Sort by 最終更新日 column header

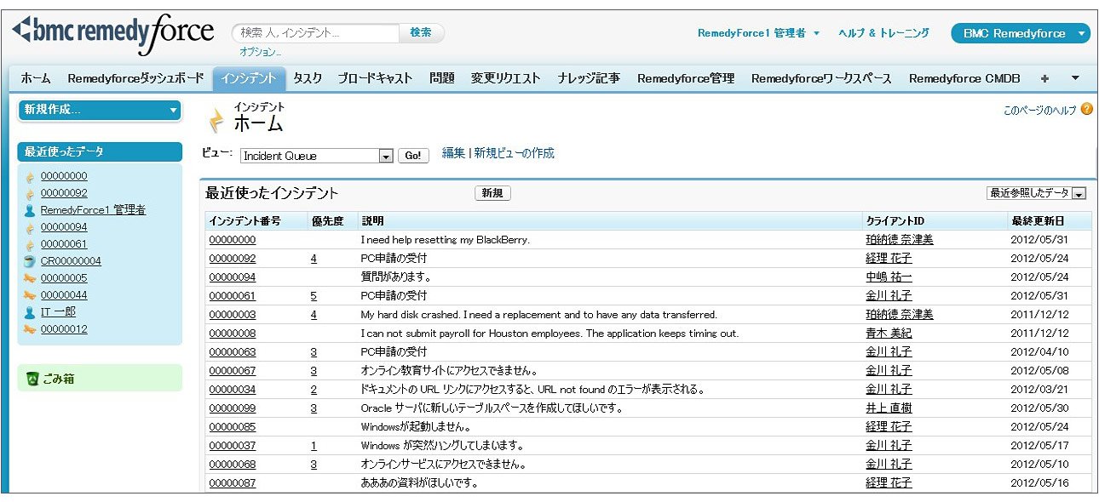[1037, 221]
